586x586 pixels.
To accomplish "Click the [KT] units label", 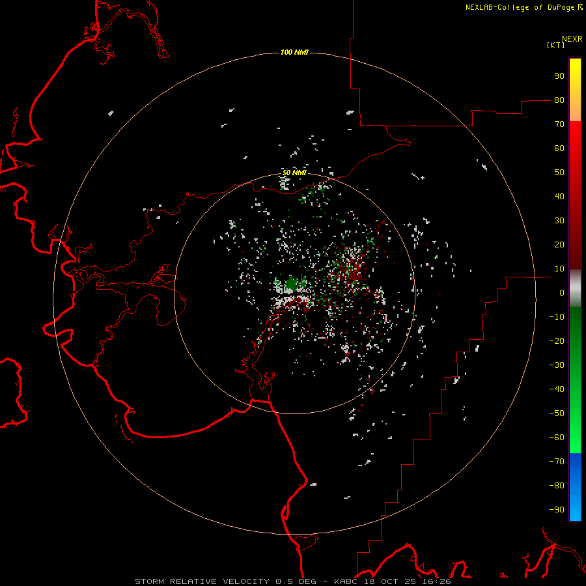I will point(556,45).
